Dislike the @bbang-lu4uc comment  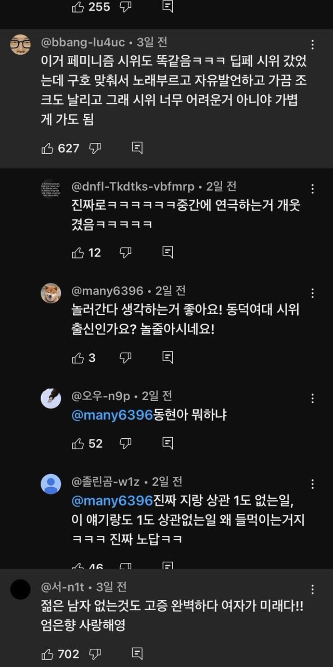(95, 149)
